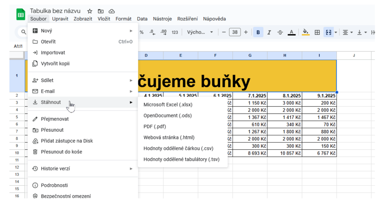Choose PDF (.pdf) from download submenu
Image resolution: width=388 pixels, height=203 pixels.
point(155,126)
